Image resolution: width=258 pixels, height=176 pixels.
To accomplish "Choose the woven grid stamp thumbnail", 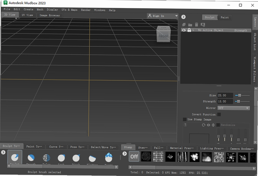I will click(158, 157).
